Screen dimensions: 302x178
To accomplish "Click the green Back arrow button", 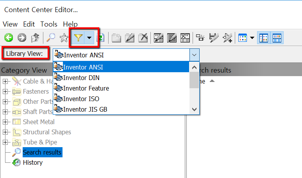I will [x=9, y=37].
